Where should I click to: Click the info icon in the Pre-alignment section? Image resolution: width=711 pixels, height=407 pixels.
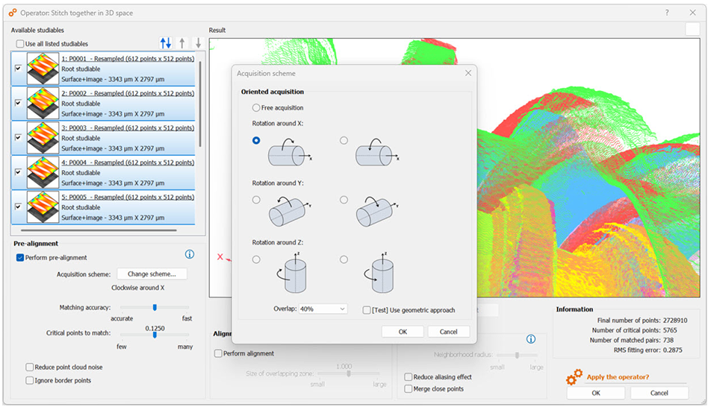coord(190,254)
